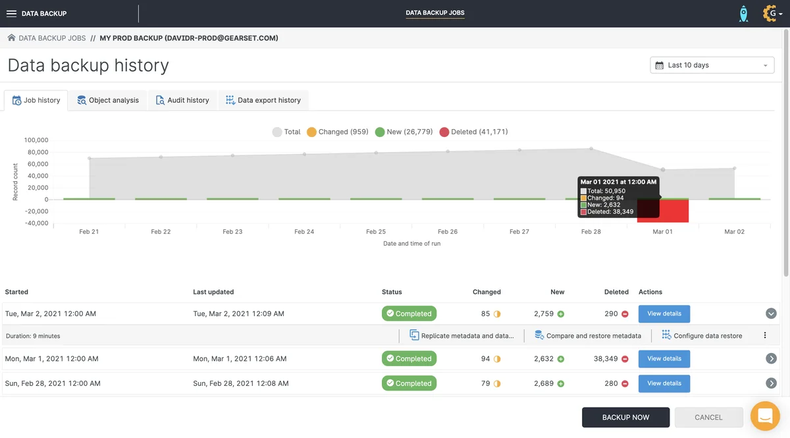Switch to the Audit history tab
Viewport: 790px width, 438px height.
click(x=182, y=100)
